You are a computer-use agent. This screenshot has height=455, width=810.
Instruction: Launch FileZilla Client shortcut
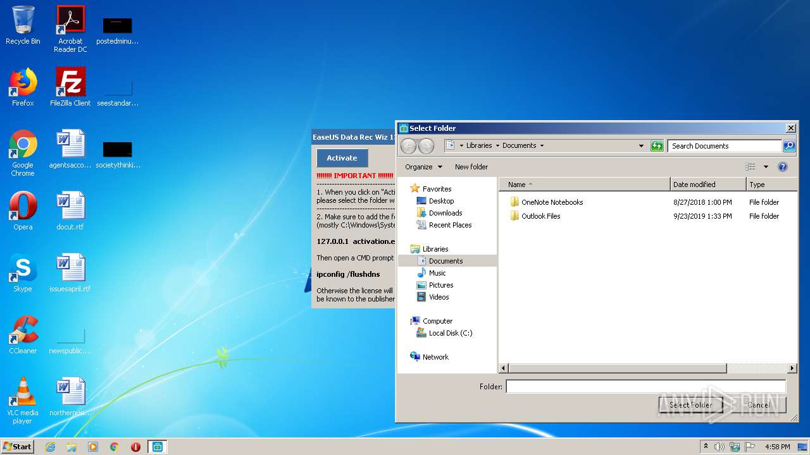point(70,87)
